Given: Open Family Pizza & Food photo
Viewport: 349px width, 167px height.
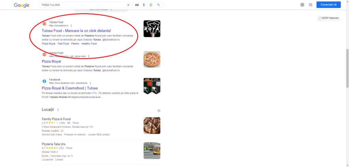Looking at the screenshot, I should point(152,125).
